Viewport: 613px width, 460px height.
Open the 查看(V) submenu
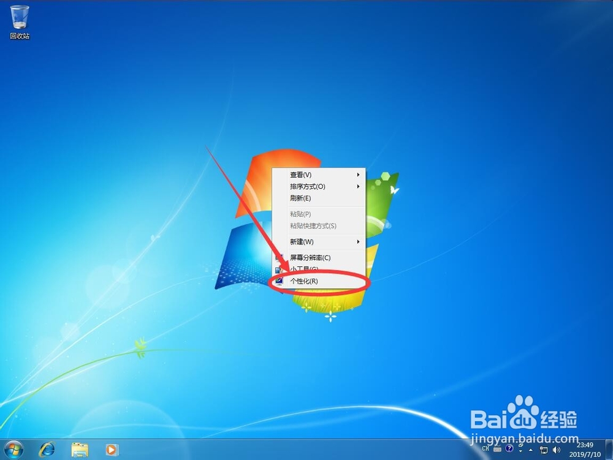point(319,175)
